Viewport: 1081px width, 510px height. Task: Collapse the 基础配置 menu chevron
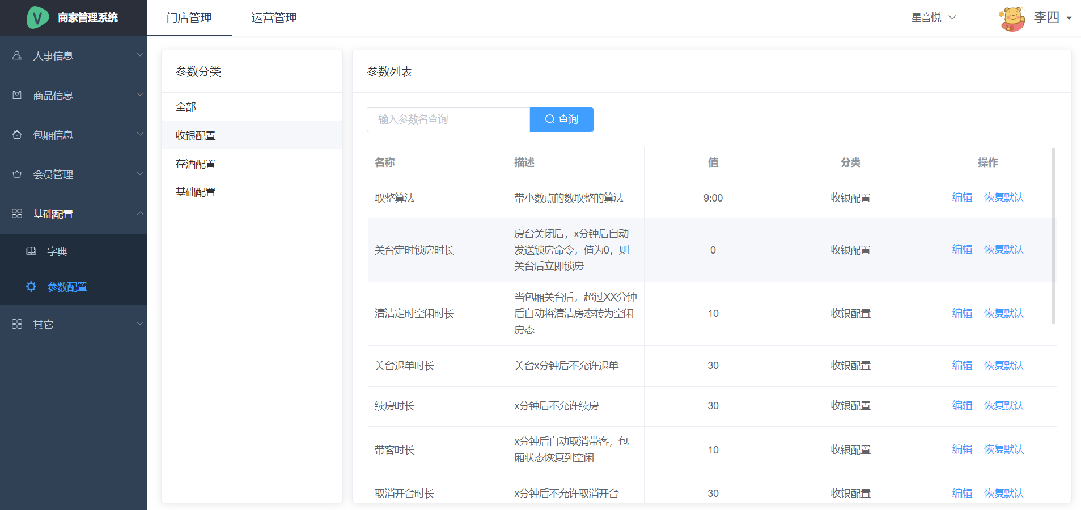pyautogui.click(x=139, y=213)
